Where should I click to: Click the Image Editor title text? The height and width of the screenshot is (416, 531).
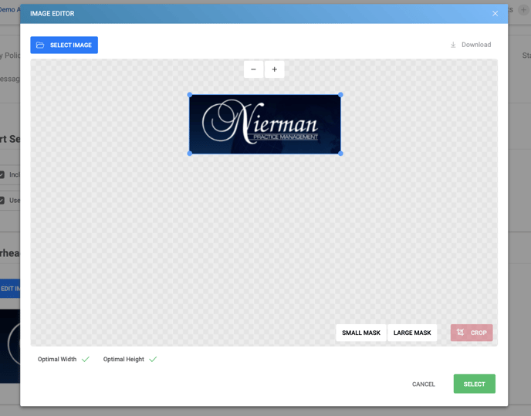coord(52,14)
